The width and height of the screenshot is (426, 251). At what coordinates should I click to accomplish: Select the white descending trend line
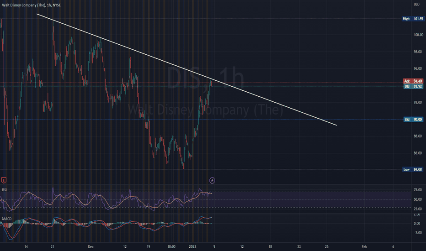186,69
